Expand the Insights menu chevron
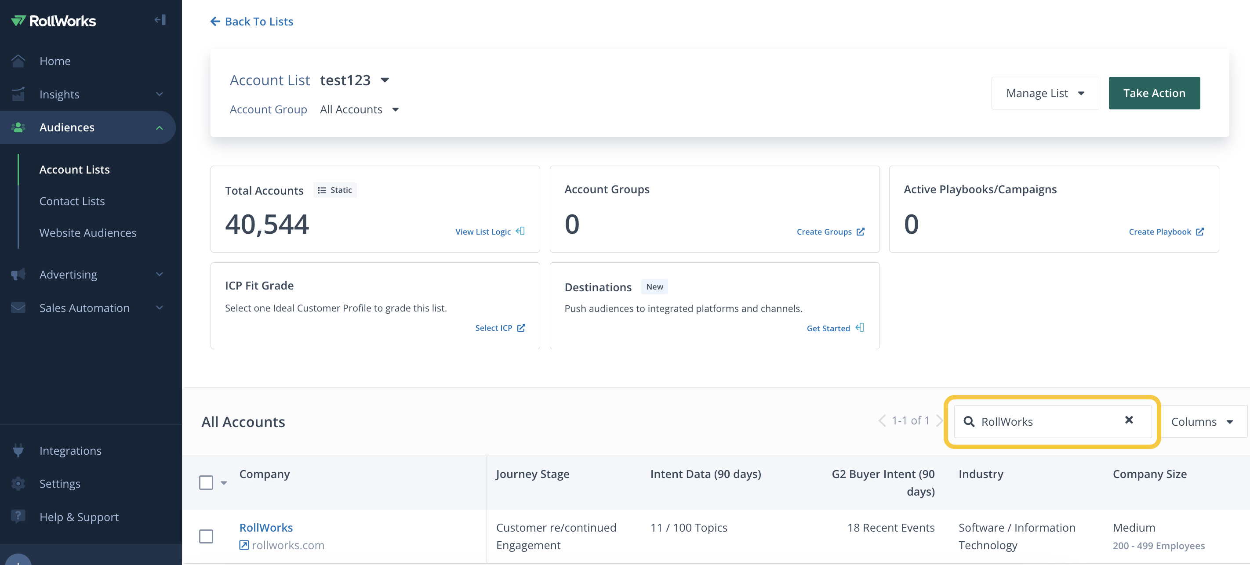The height and width of the screenshot is (565, 1250). pyautogui.click(x=159, y=94)
